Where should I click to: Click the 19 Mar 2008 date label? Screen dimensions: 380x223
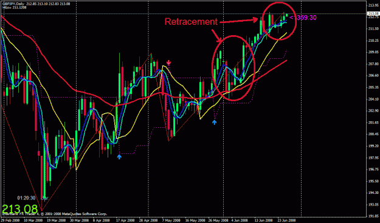point(57,221)
